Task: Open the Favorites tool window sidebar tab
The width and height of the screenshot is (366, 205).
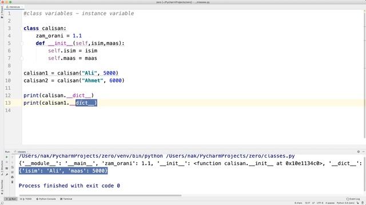Action: [x=2, y=187]
